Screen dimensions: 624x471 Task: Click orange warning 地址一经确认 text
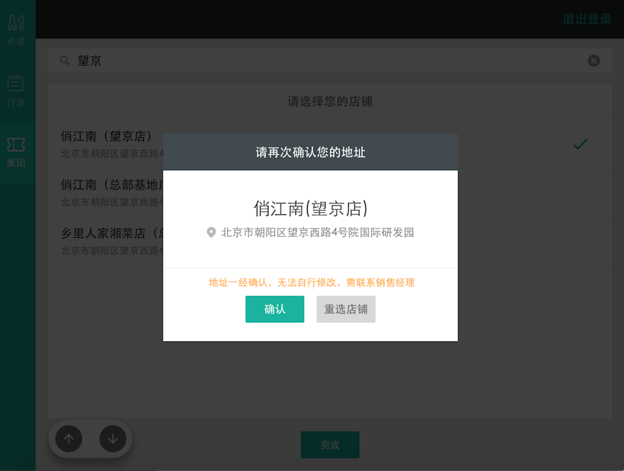click(311, 283)
